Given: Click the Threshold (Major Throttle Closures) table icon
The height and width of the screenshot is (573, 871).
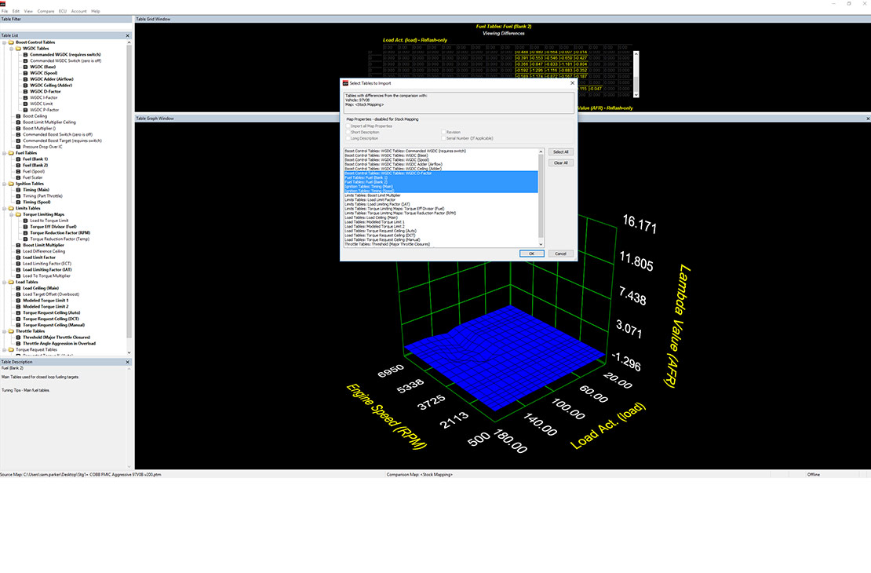Looking at the screenshot, I should point(18,337).
